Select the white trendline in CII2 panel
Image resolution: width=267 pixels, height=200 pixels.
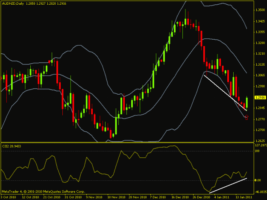coord(228,186)
